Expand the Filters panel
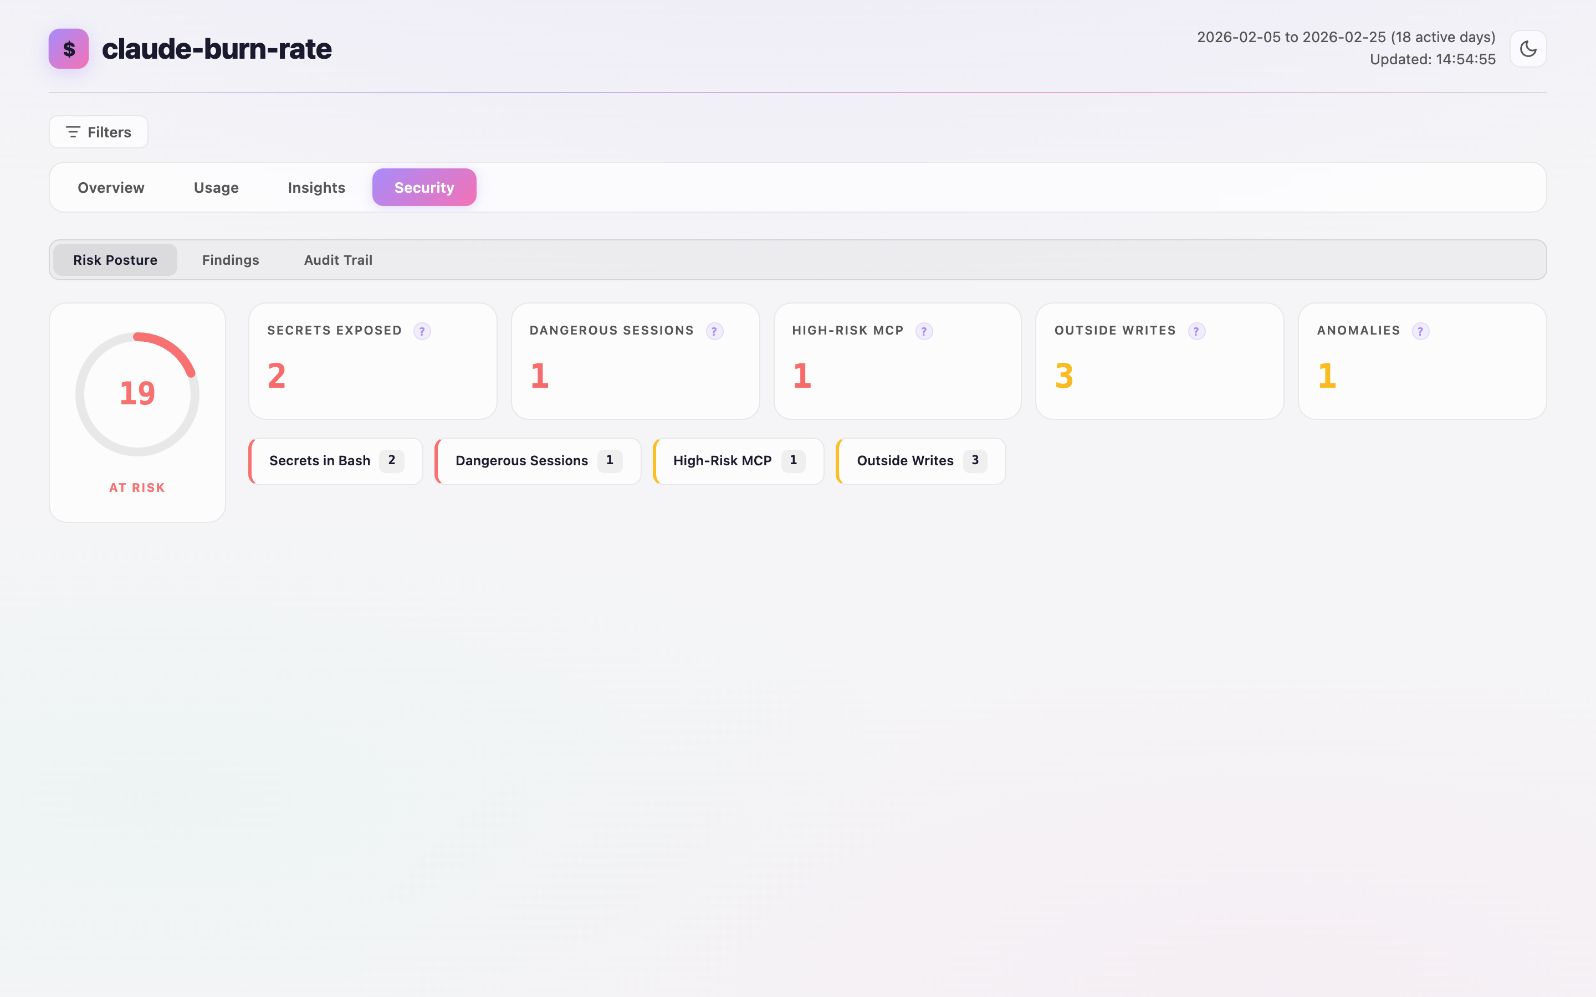Screen dimensions: 1596x997 pos(98,132)
